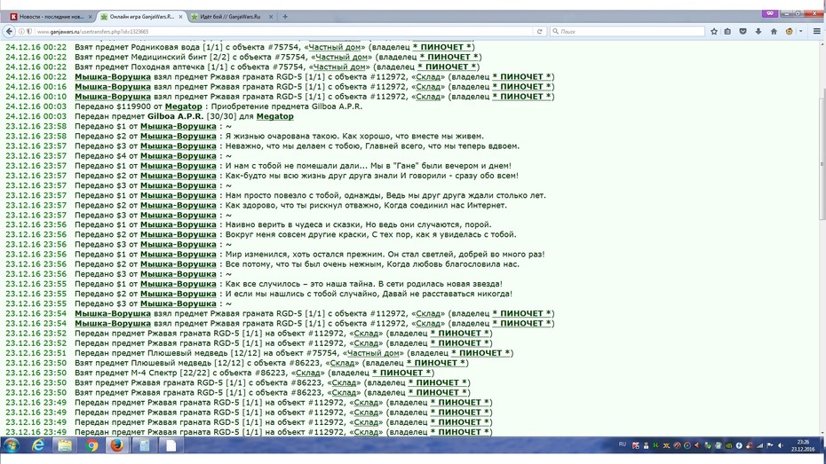Click the text 'Gilboa A.P.R.' in the 'Передан предмет' row
This screenshot has width=826, height=464.
(176, 116)
